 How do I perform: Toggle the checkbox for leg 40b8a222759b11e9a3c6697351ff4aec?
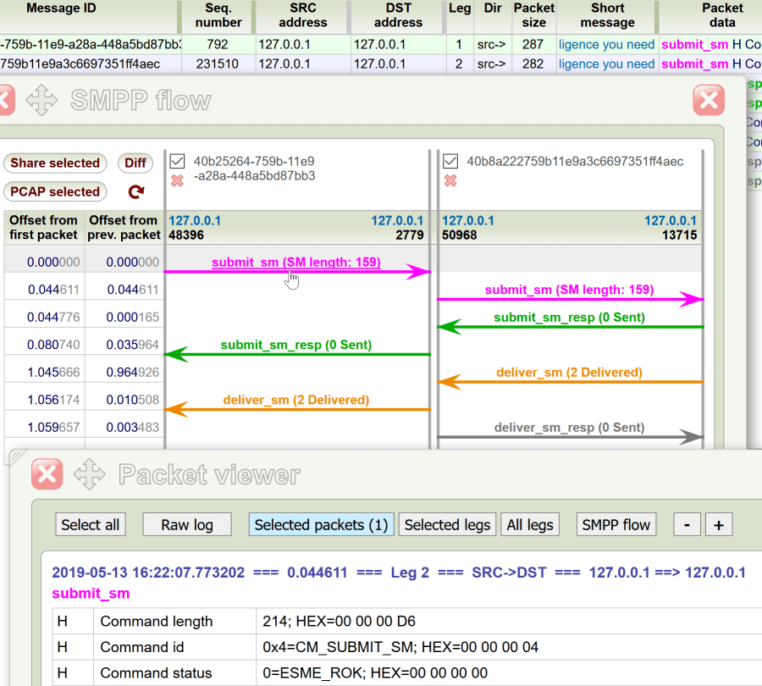point(450,161)
